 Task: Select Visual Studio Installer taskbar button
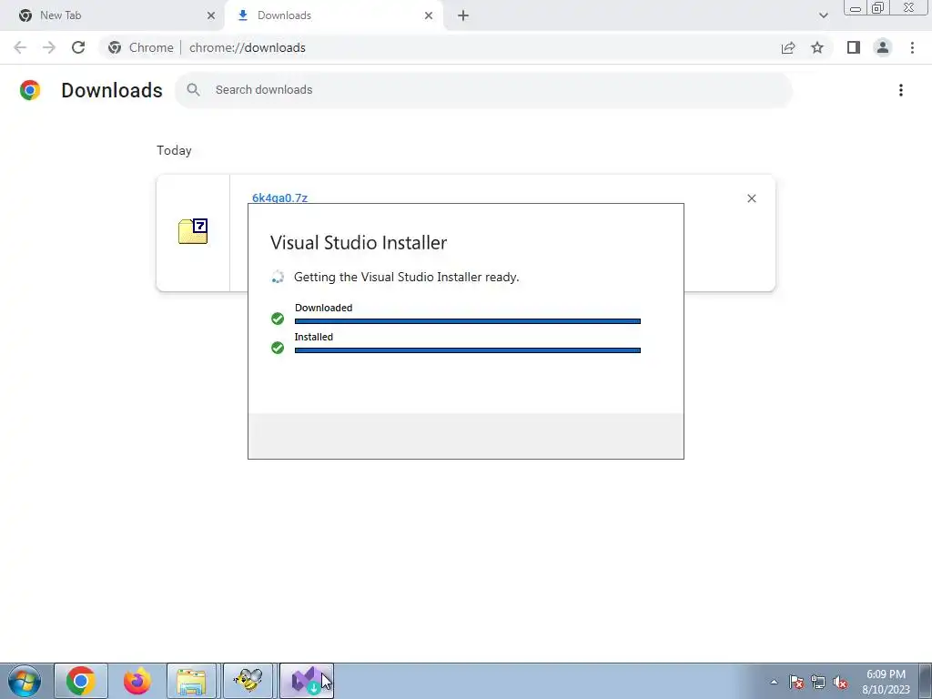pyautogui.click(x=306, y=681)
